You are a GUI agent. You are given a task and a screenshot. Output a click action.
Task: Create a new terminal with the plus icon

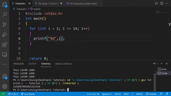[x=154, y=63]
